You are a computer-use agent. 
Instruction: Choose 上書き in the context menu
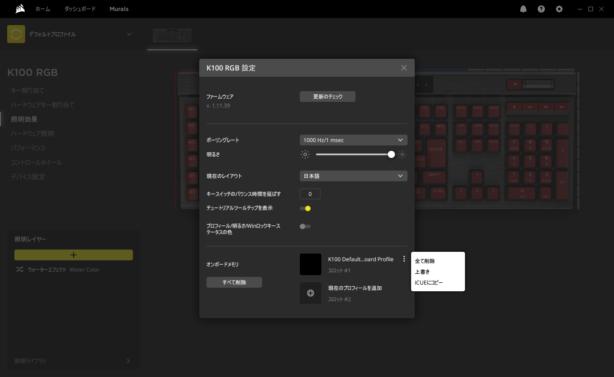(x=422, y=272)
